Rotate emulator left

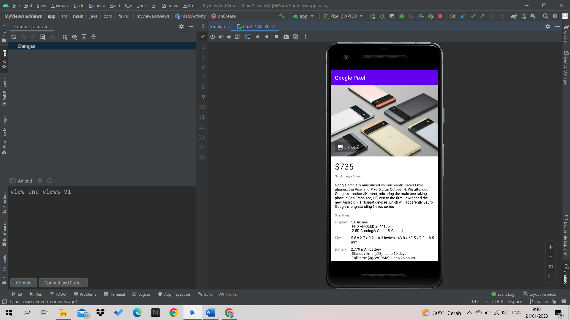coord(237,37)
